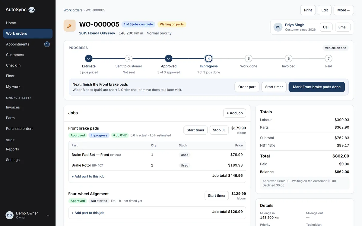Click the DO user avatar
The width and height of the screenshot is (362, 226).
[x=10, y=215]
